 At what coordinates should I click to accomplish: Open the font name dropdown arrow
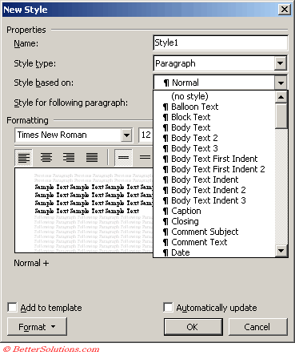coord(126,135)
